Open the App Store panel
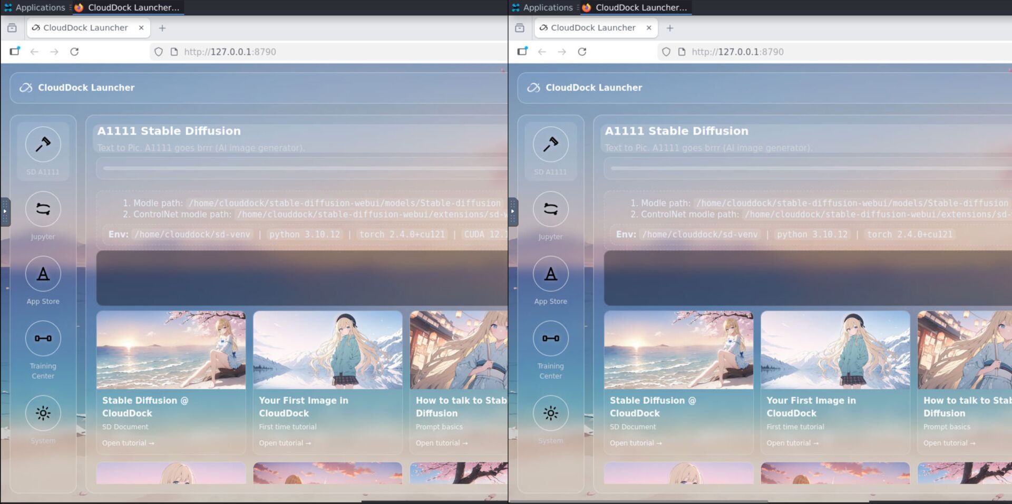1012x504 pixels. tap(43, 274)
